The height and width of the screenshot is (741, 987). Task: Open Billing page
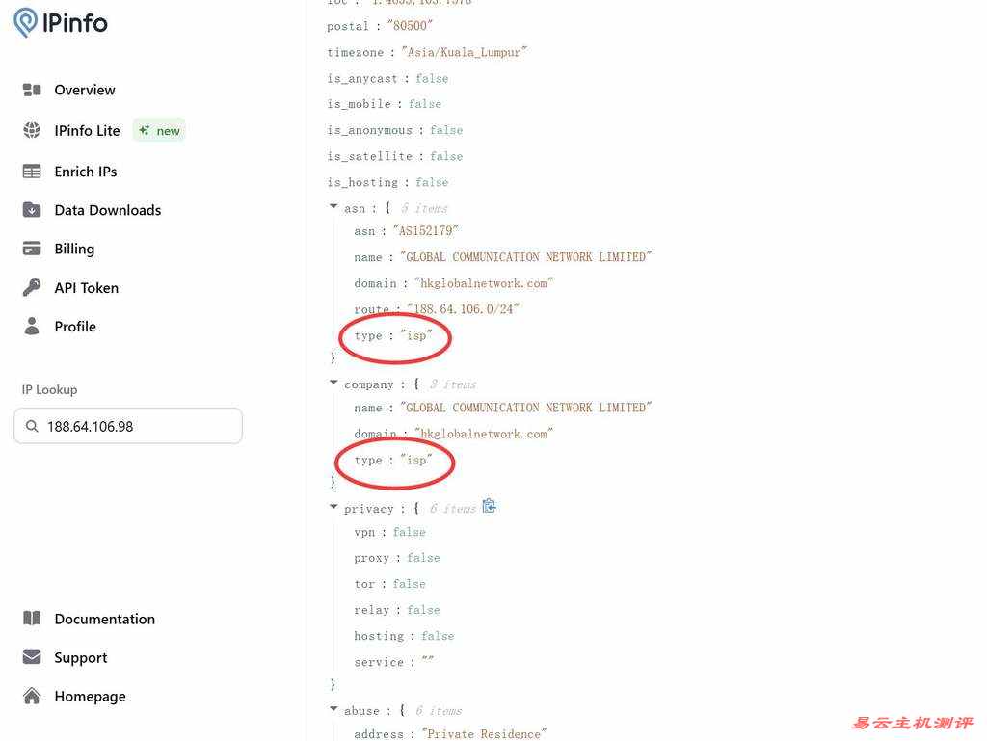(x=74, y=250)
